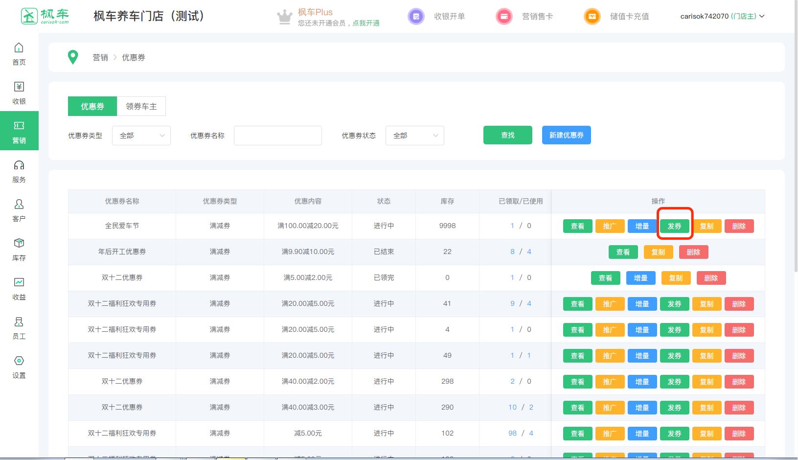Switch to the 领券车主 tab
This screenshot has height=460, width=798.
[141, 106]
